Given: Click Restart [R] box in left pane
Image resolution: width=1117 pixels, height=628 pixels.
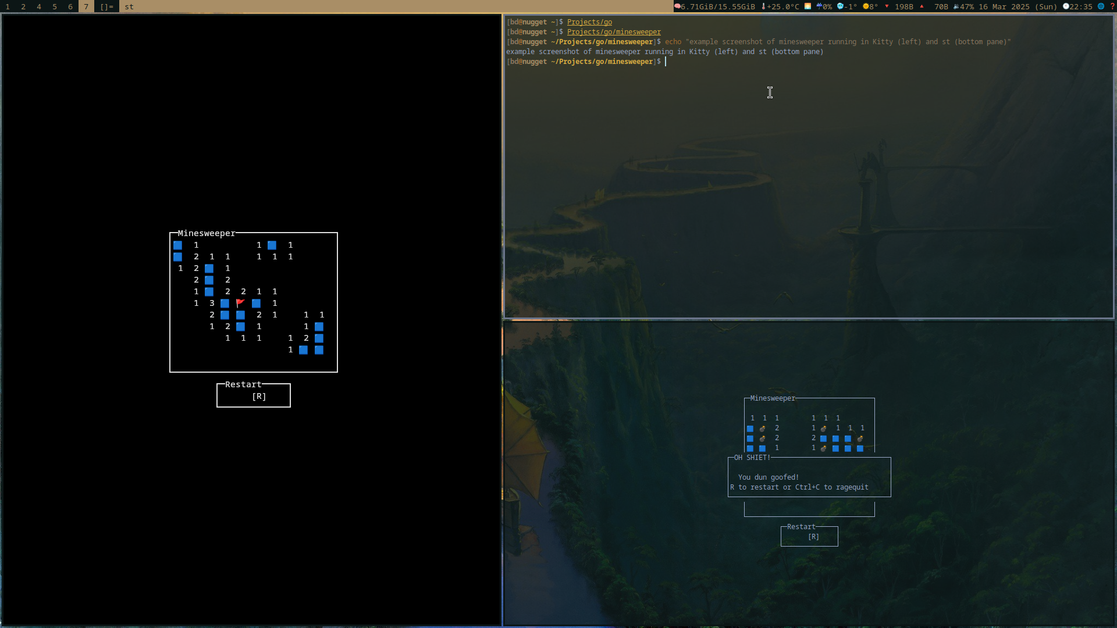Looking at the screenshot, I should [x=254, y=395].
